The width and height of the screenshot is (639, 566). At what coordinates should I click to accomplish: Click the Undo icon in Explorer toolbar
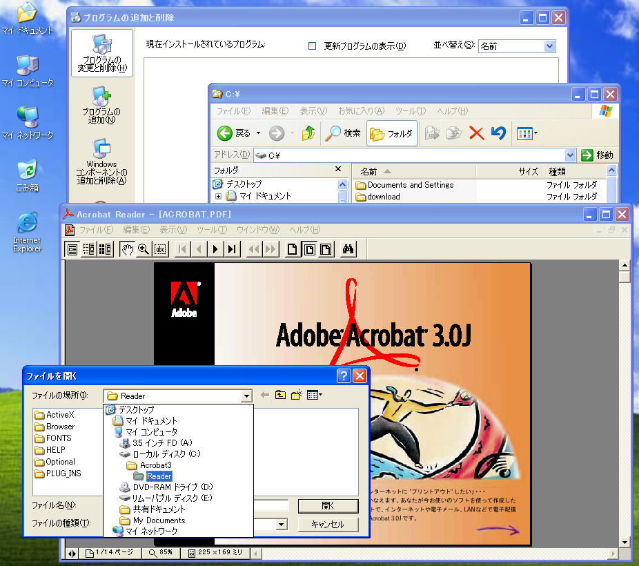click(x=498, y=133)
